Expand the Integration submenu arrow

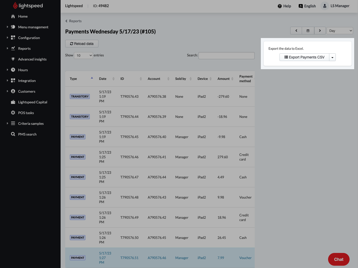(x=7, y=80)
